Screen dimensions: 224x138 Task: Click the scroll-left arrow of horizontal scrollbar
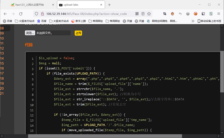pyautogui.click(x=2, y=136)
